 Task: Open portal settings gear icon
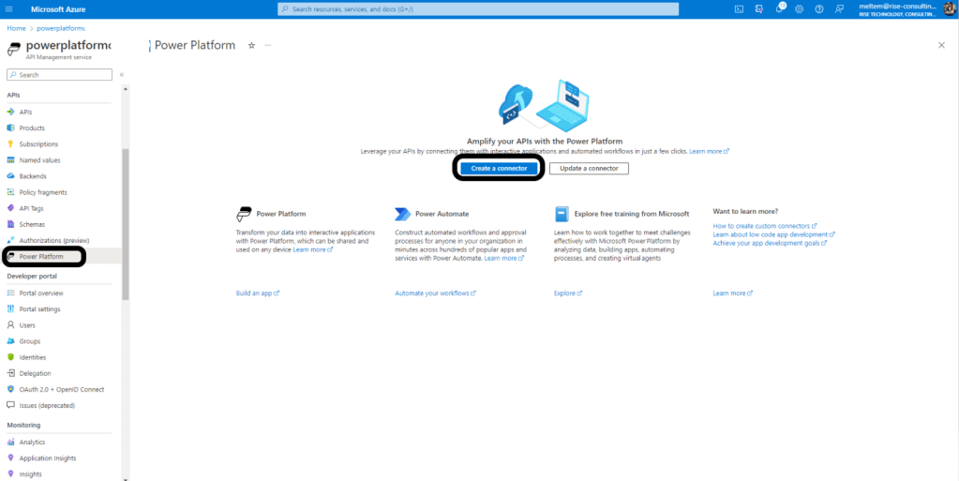(x=800, y=9)
